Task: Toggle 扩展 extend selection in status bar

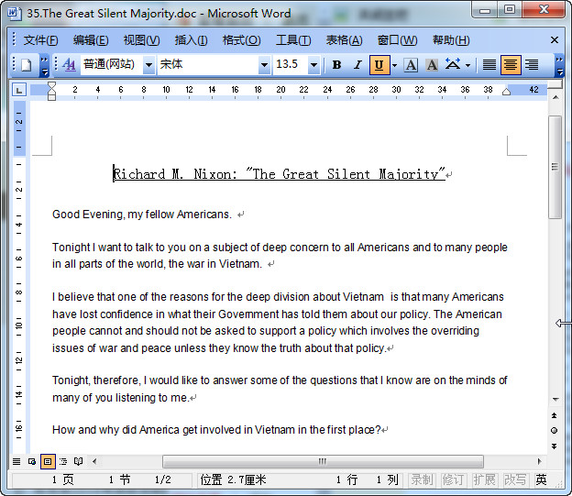Action: tap(484, 479)
